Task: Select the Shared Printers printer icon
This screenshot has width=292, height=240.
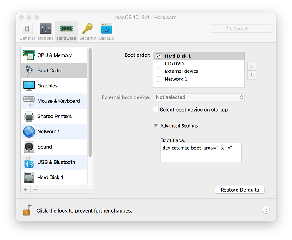Action: 29,116
